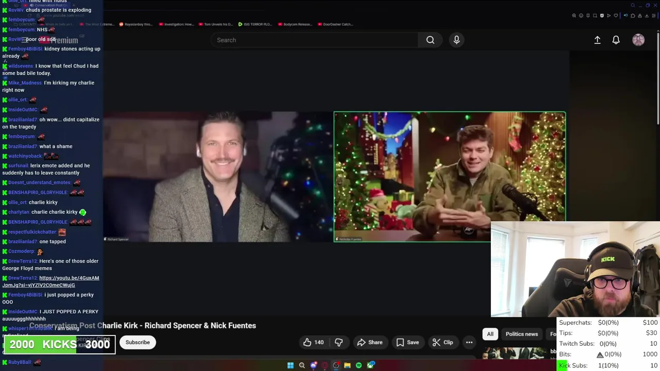
Task: Open the 'ISIS TERROR PLO...' bookmark
Action: coord(255,24)
